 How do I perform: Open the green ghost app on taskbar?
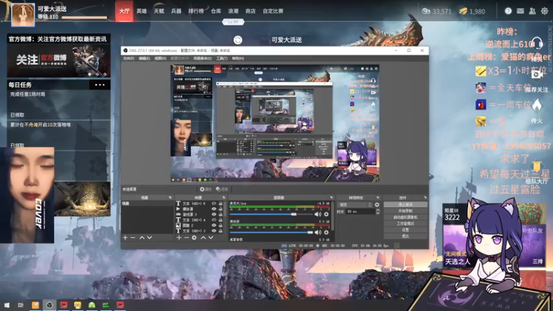point(92,305)
